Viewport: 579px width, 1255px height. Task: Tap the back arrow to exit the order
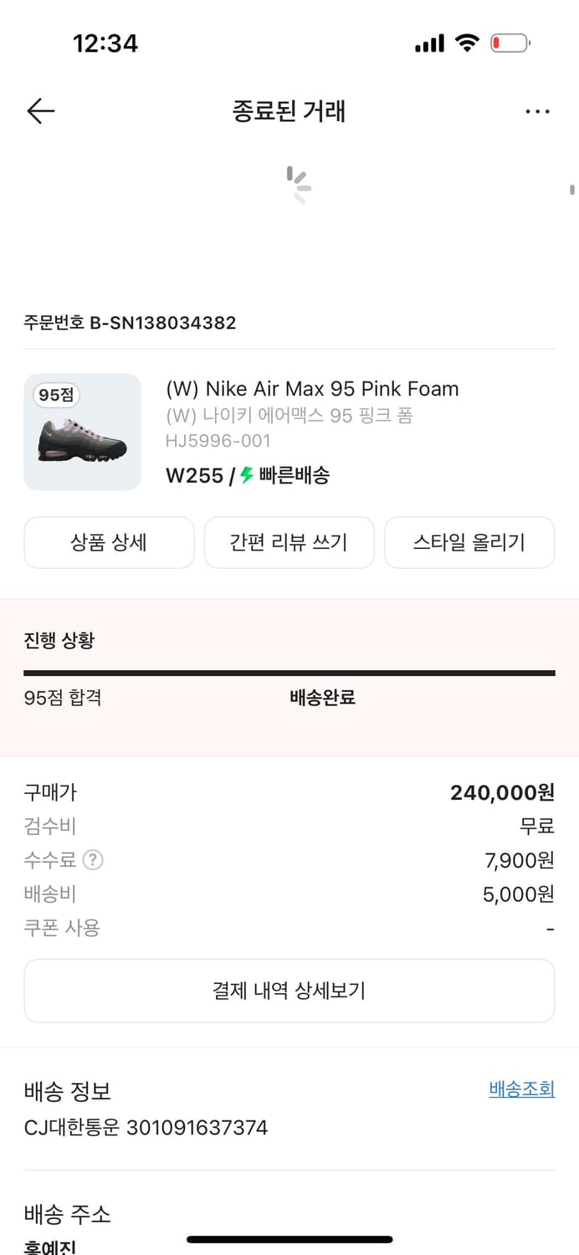[x=40, y=110]
